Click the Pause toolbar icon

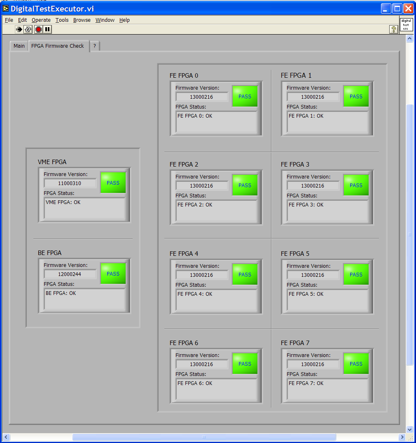pos(47,29)
